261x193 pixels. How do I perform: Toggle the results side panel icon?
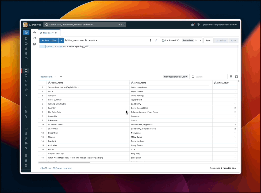click(236, 77)
